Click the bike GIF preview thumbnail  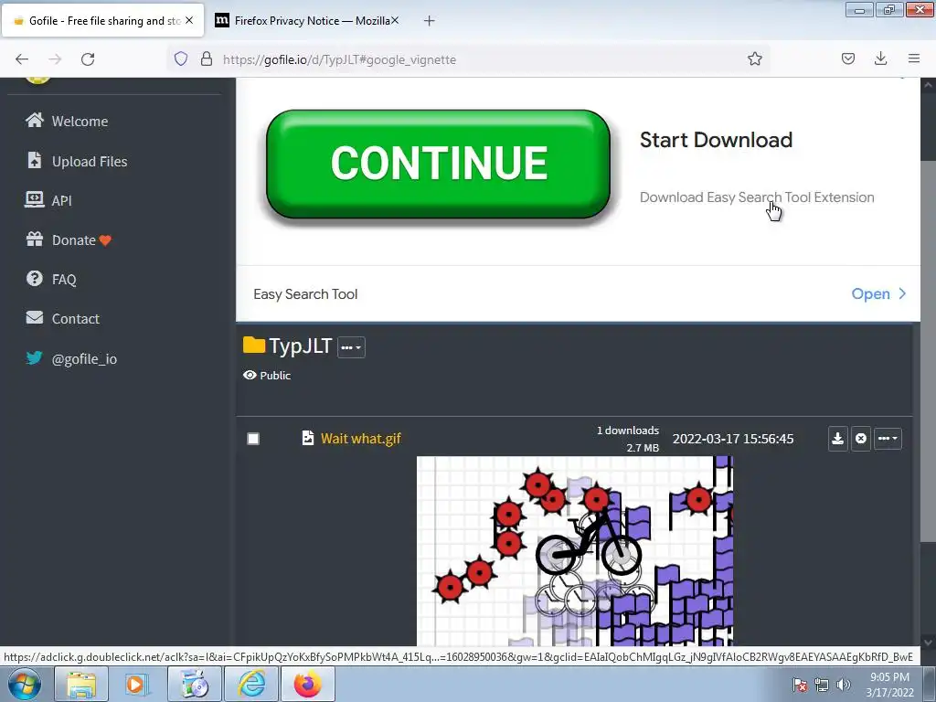point(575,551)
